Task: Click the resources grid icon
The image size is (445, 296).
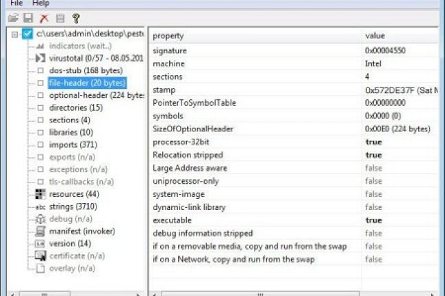Action: click(40, 194)
